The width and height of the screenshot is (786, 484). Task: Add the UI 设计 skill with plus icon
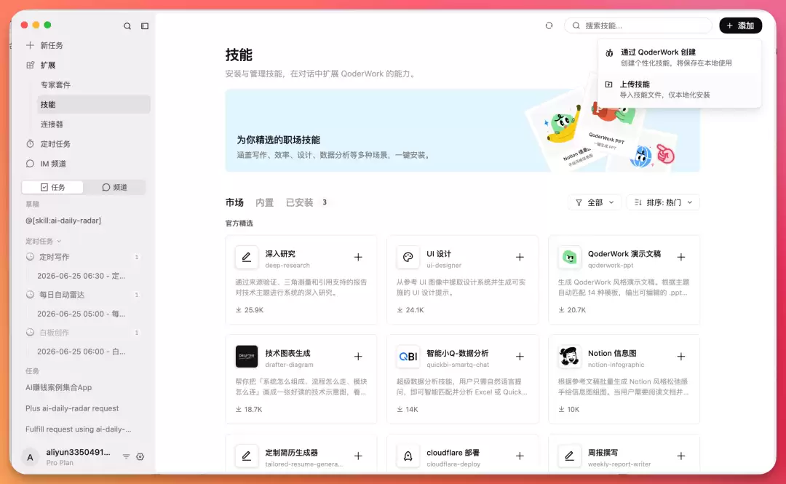pos(520,258)
